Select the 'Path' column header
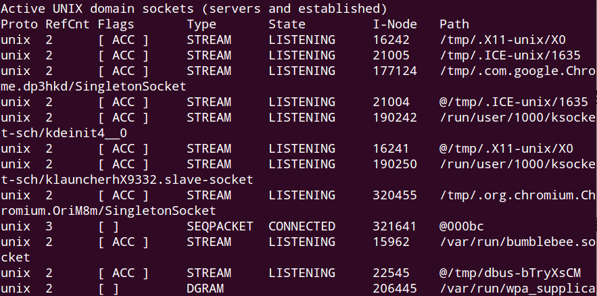 pyautogui.click(x=454, y=24)
